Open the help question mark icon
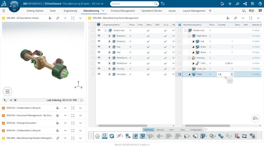This screenshot has height=148, width=264. click(x=260, y=4)
